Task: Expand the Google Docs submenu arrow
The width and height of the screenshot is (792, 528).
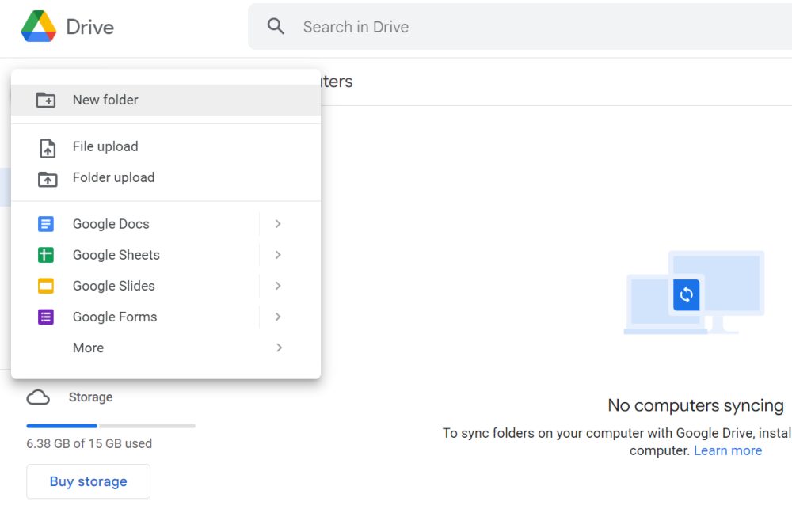Action: [x=278, y=223]
